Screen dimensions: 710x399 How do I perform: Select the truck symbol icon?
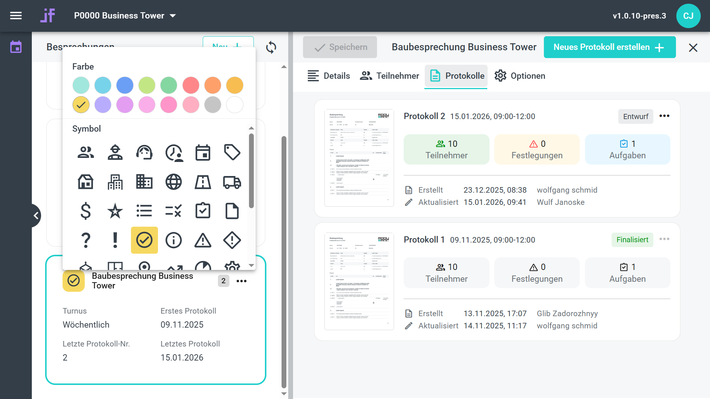point(232,182)
